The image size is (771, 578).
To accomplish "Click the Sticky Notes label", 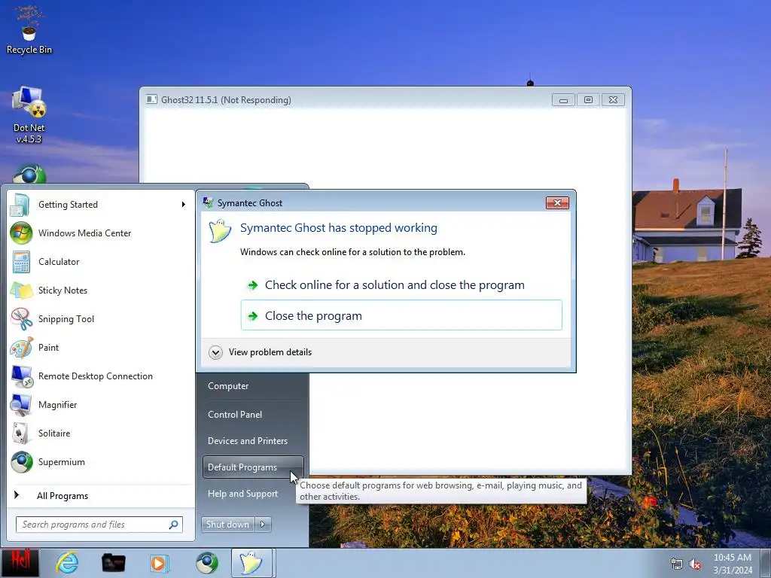I will pyautogui.click(x=63, y=290).
